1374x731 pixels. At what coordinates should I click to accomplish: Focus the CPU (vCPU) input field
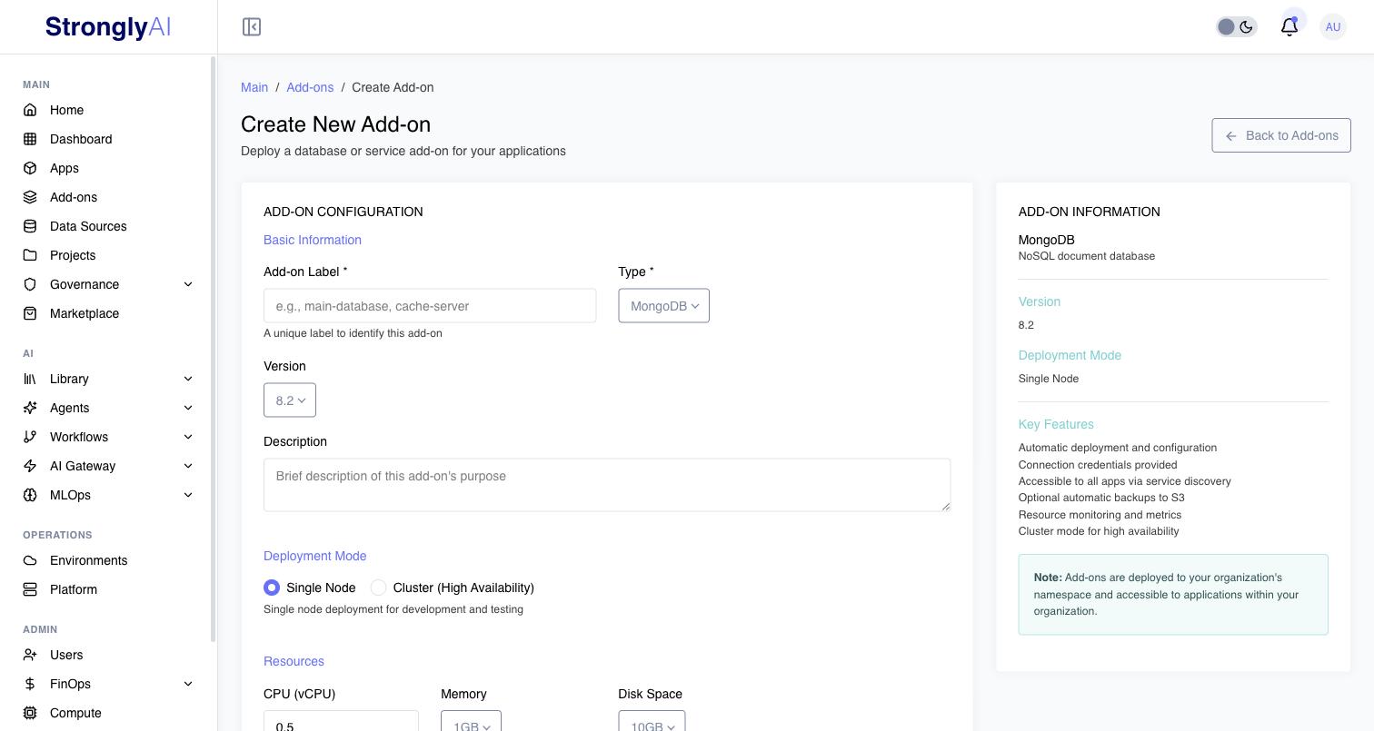point(341,721)
